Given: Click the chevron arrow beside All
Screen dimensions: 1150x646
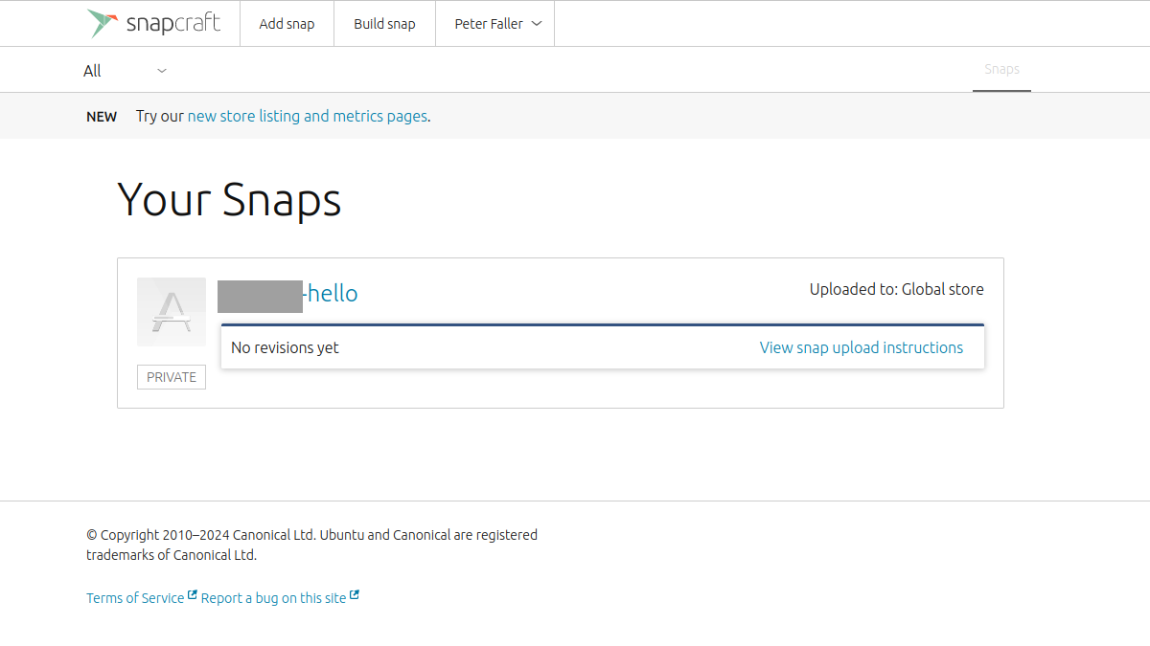Looking at the screenshot, I should point(162,71).
